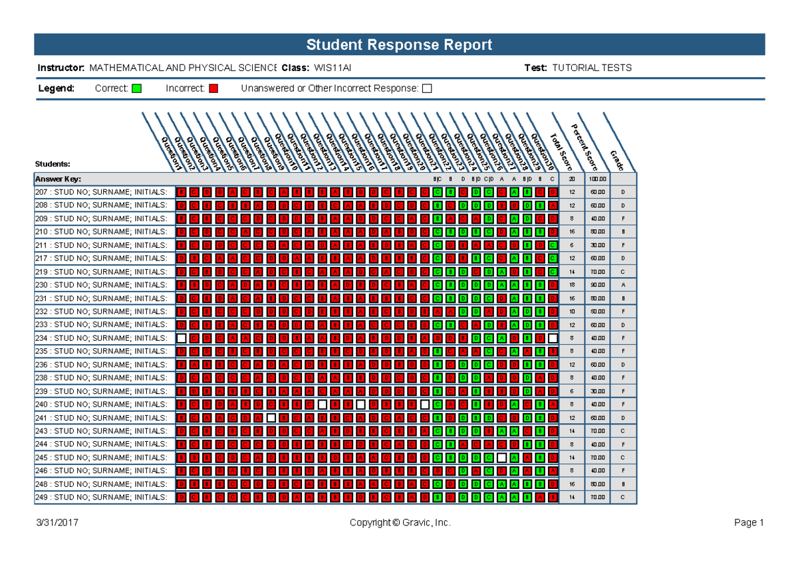Click the Percent Score column header

click(586, 146)
